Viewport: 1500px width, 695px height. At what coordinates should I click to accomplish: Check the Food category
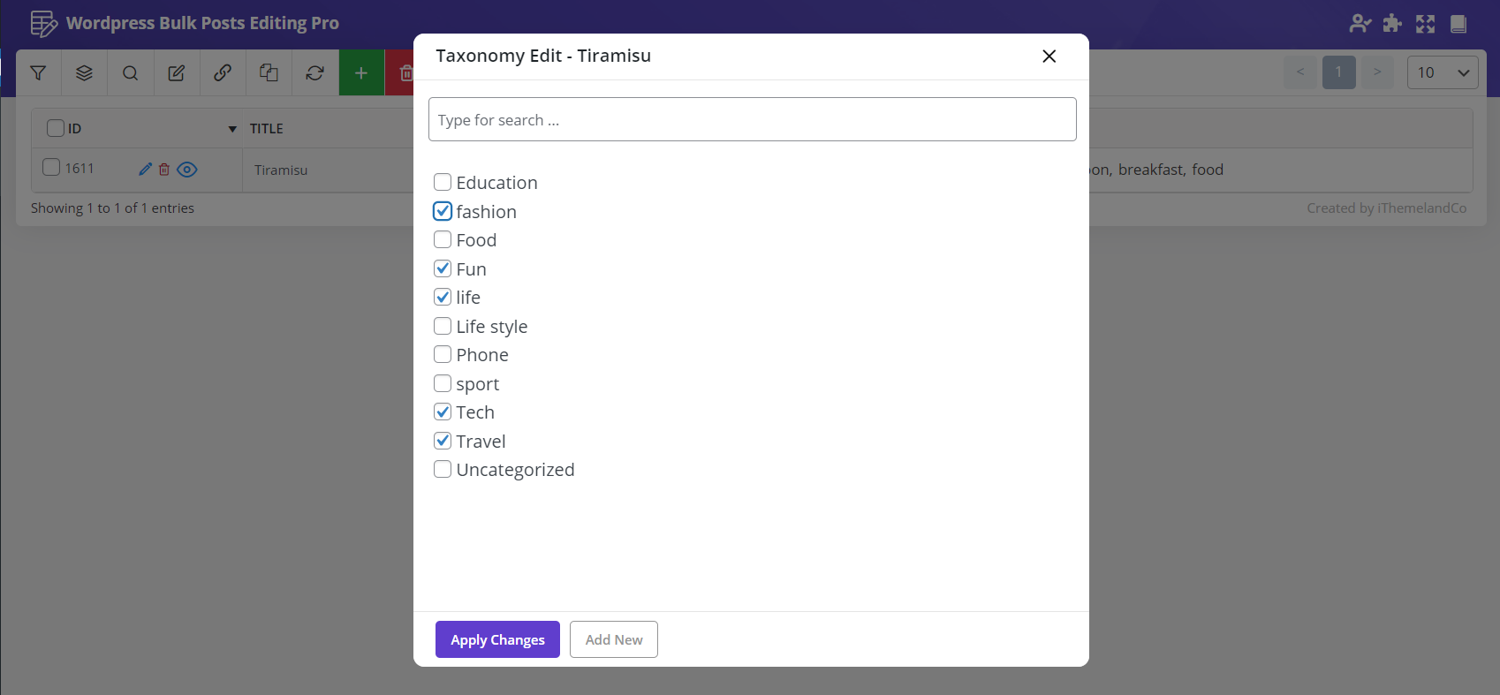pos(443,240)
